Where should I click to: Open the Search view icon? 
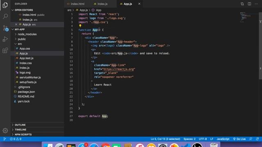click(x=5, y=16)
